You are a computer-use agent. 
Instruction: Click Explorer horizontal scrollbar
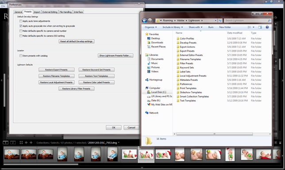tap(215, 134)
